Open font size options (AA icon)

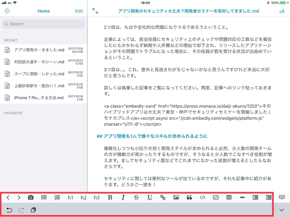coord(282,12)
